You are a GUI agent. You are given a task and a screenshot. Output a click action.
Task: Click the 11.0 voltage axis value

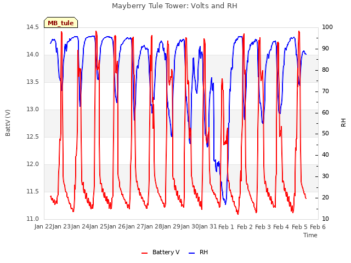33,219
